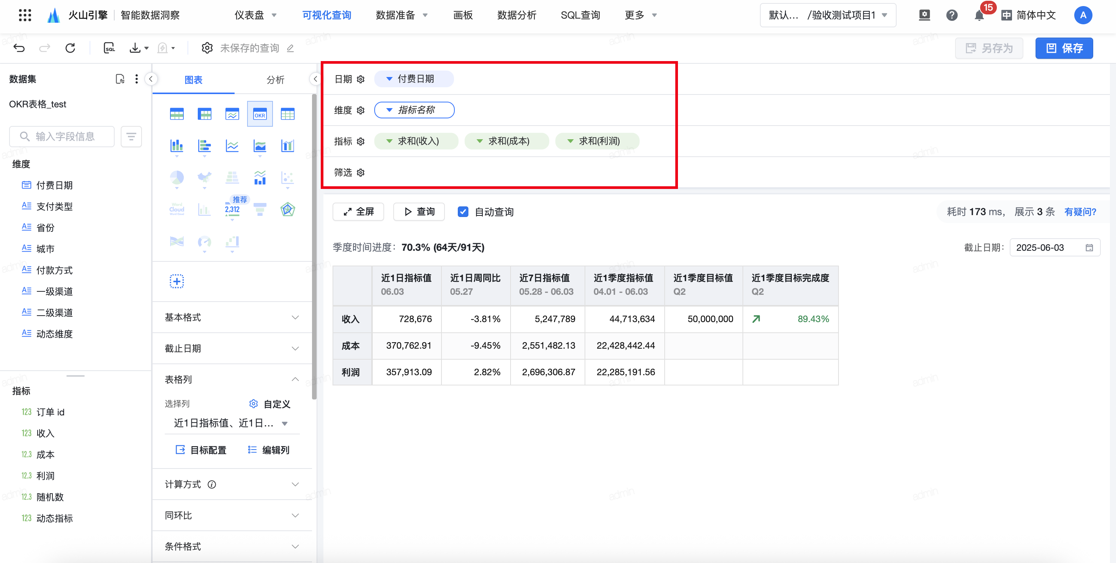Click 目标配置 button
The height and width of the screenshot is (563, 1116).
pyautogui.click(x=201, y=450)
